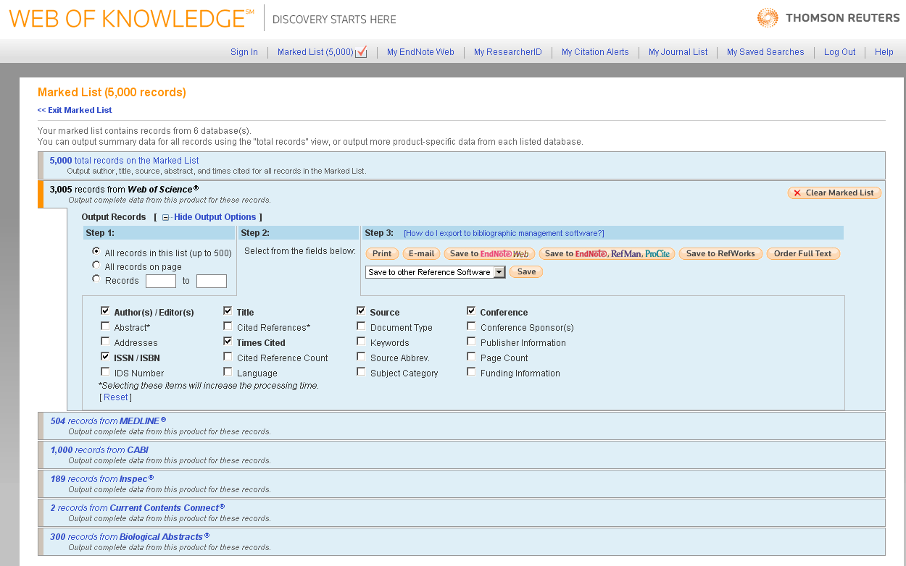
Task: Collapse output options minus icon
Action: 165,217
